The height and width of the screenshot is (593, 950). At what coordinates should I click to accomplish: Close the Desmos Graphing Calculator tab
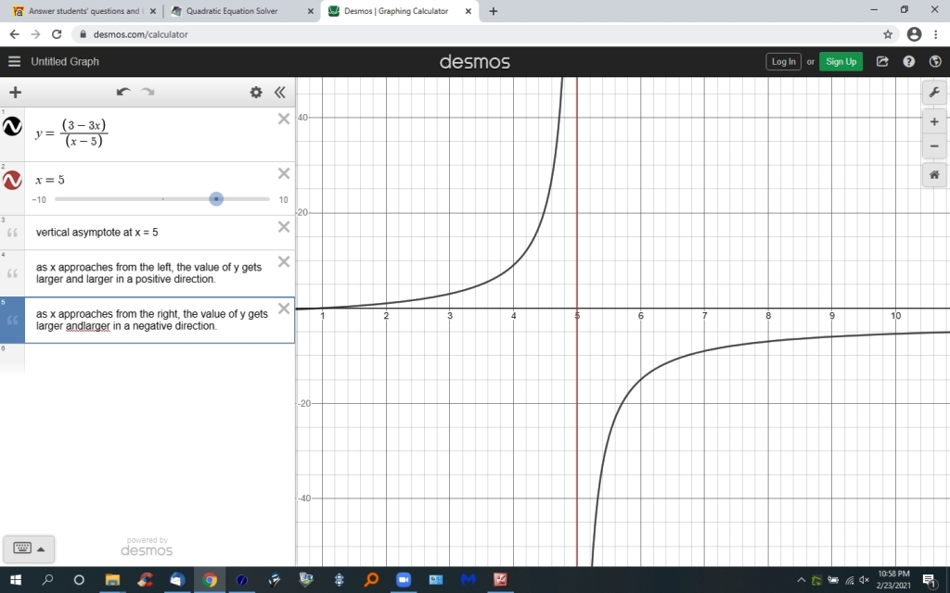[468, 11]
